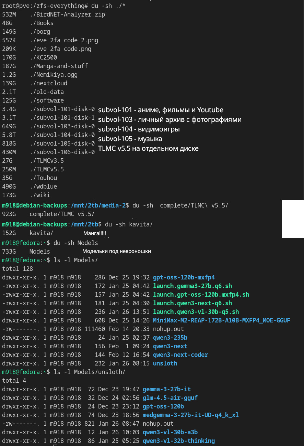
Task: Open the gpt-oss-120b-mxfp4 directory name
Action: click(x=184, y=277)
